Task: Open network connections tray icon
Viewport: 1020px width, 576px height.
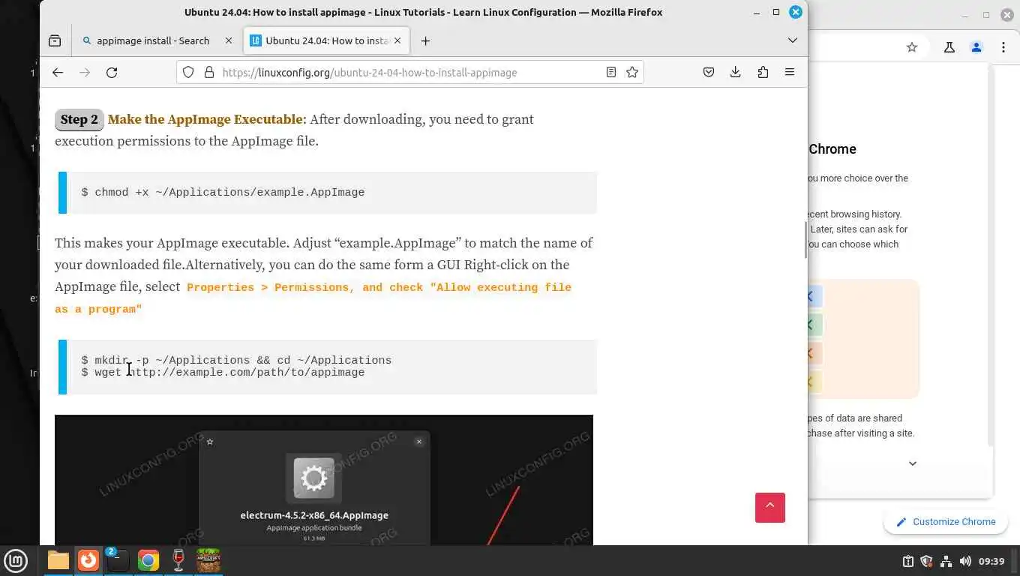Action: [946, 561]
